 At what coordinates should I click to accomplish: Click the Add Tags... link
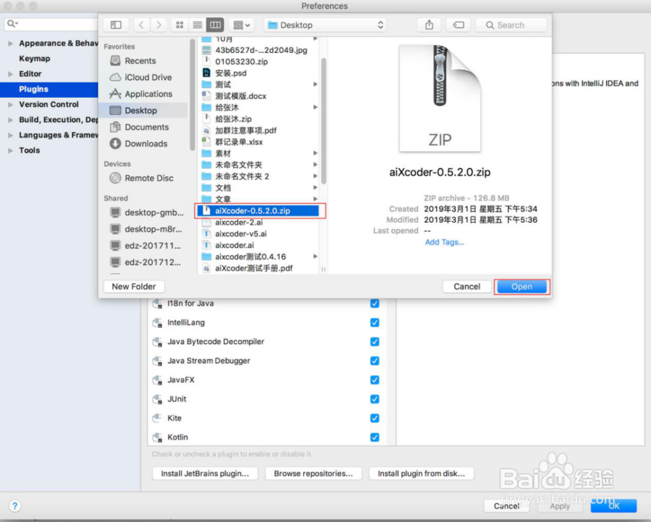point(444,242)
